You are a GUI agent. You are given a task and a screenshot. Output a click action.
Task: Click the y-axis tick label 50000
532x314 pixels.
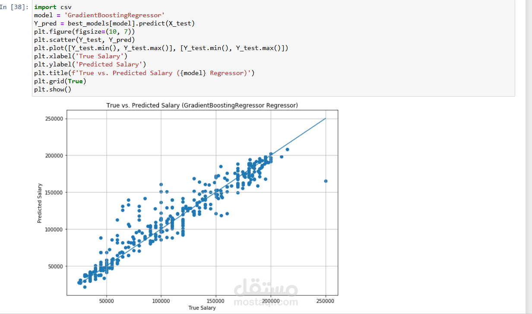tap(55, 266)
